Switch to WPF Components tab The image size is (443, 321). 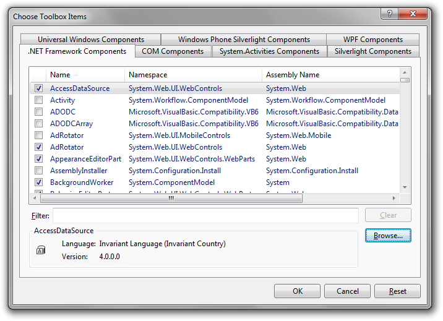coord(373,40)
